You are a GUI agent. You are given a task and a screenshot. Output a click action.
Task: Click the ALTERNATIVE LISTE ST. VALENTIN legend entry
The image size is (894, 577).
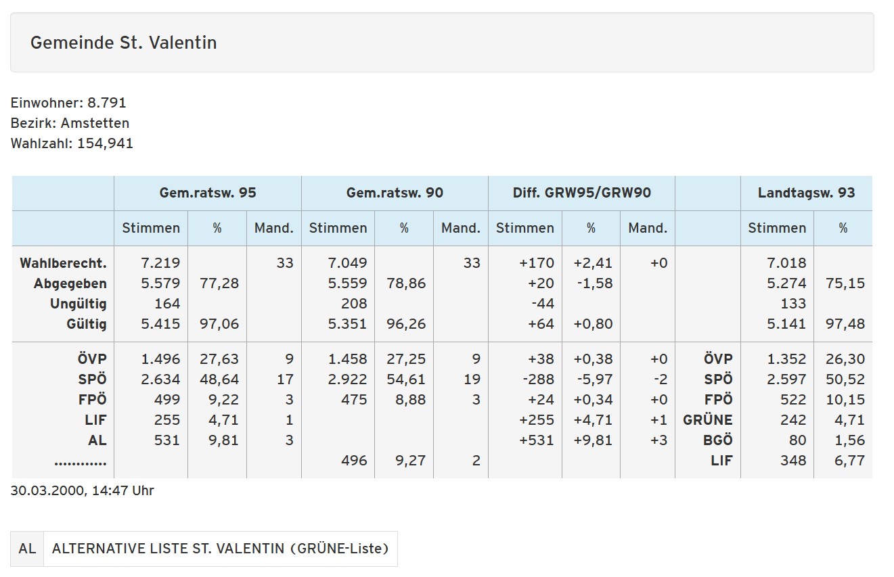pos(220,549)
